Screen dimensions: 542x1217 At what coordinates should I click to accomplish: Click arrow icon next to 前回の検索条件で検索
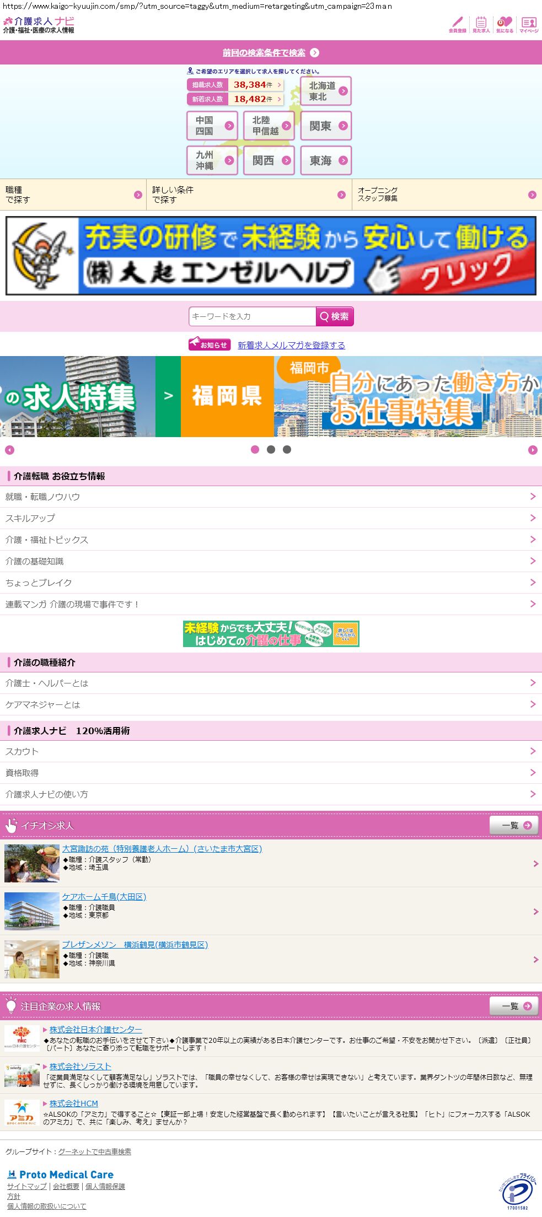[314, 53]
